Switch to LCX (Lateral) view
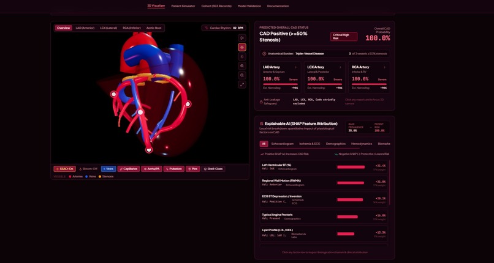 click(x=108, y=28)
